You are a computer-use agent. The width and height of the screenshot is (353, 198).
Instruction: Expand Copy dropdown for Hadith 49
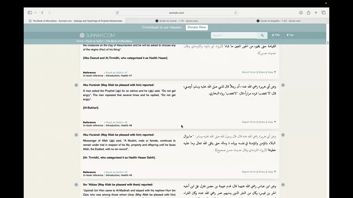coord(272,172)
